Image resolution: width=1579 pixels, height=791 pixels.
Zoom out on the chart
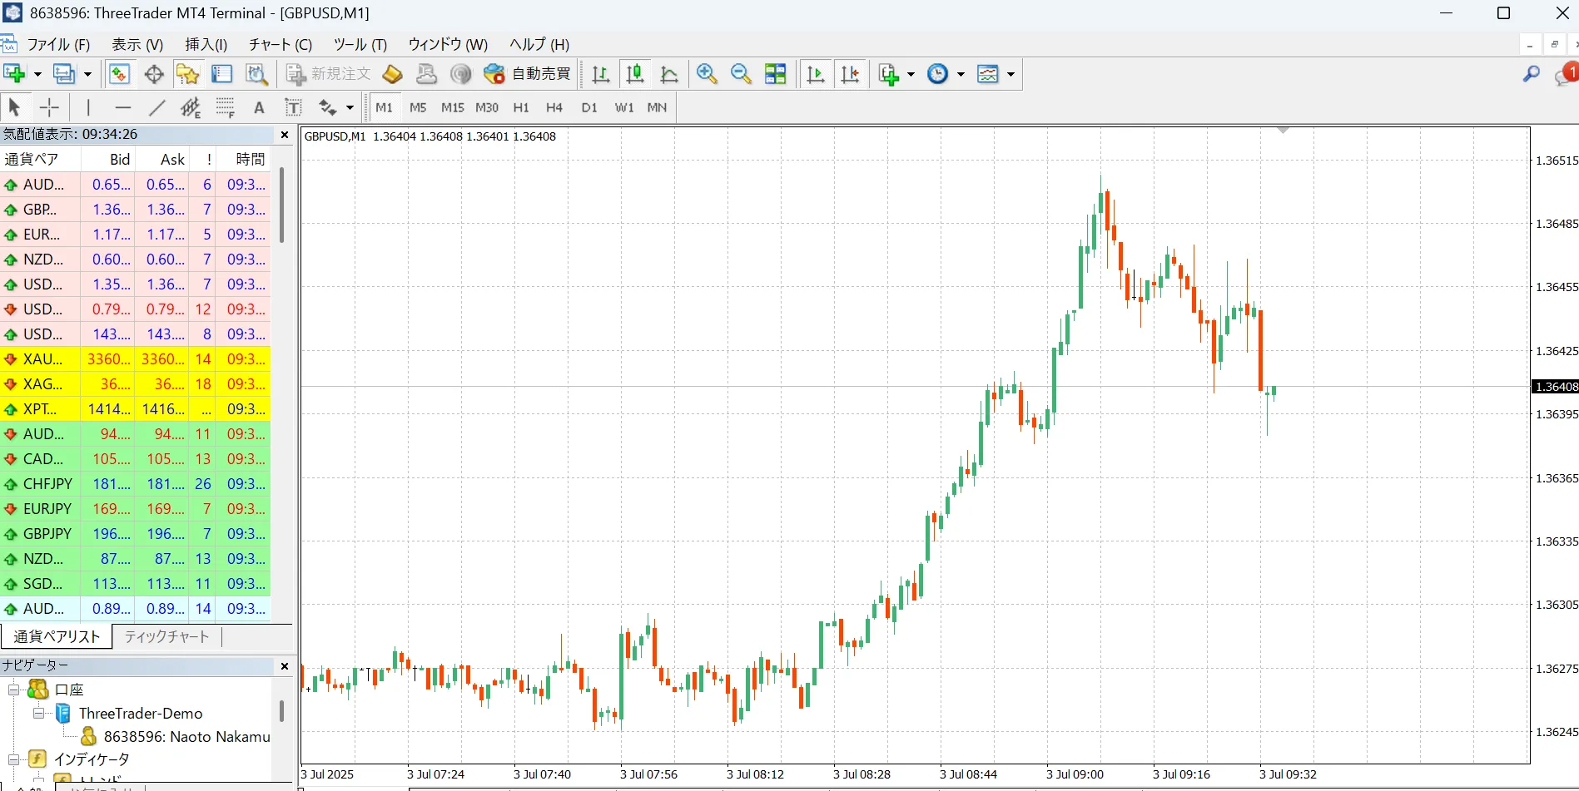tap(741, 74)
